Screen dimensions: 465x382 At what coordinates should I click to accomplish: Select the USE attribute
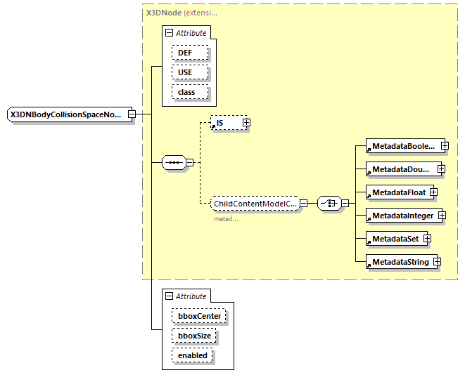pyautogui.click(x=185, y=73)
